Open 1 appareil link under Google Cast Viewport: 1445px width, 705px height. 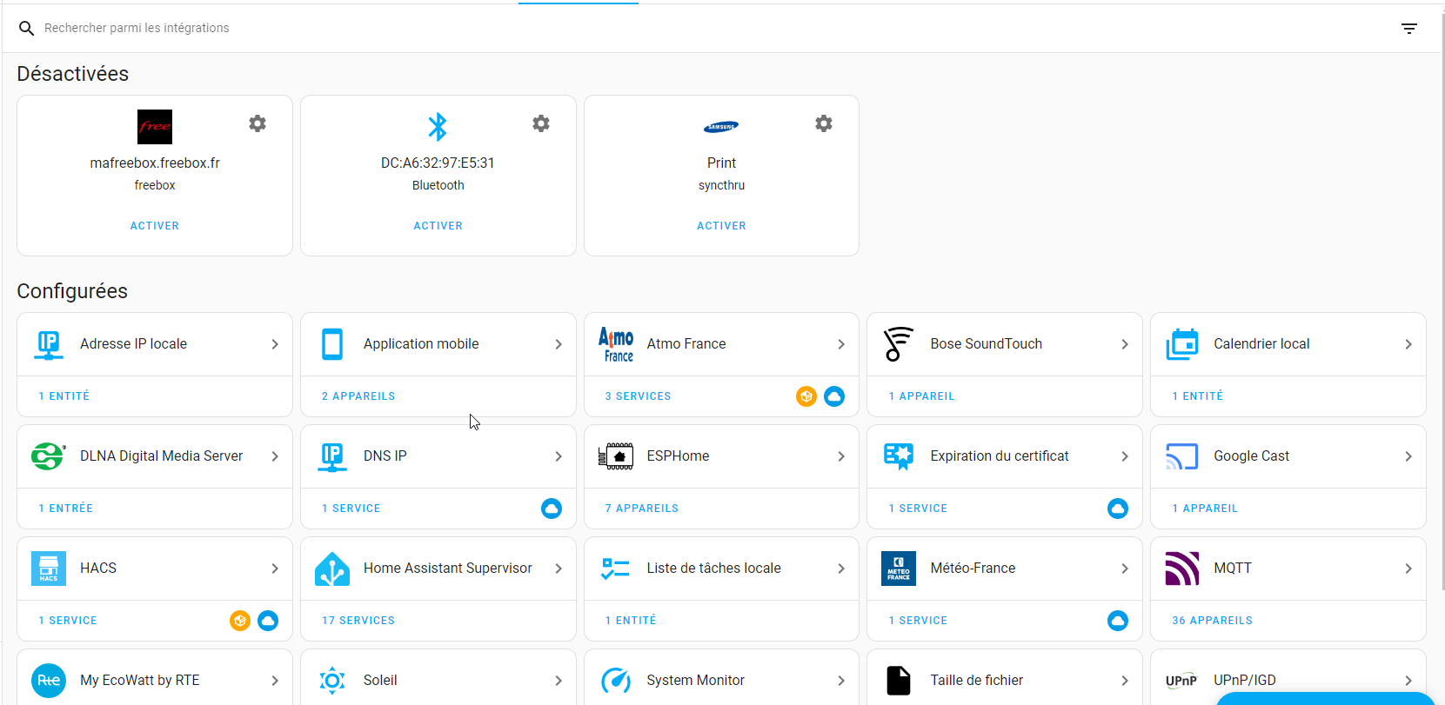[x=1205, y=509]
